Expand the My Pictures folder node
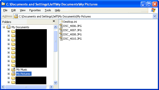Viewport: 159px width, 90px height. (9, 74)
